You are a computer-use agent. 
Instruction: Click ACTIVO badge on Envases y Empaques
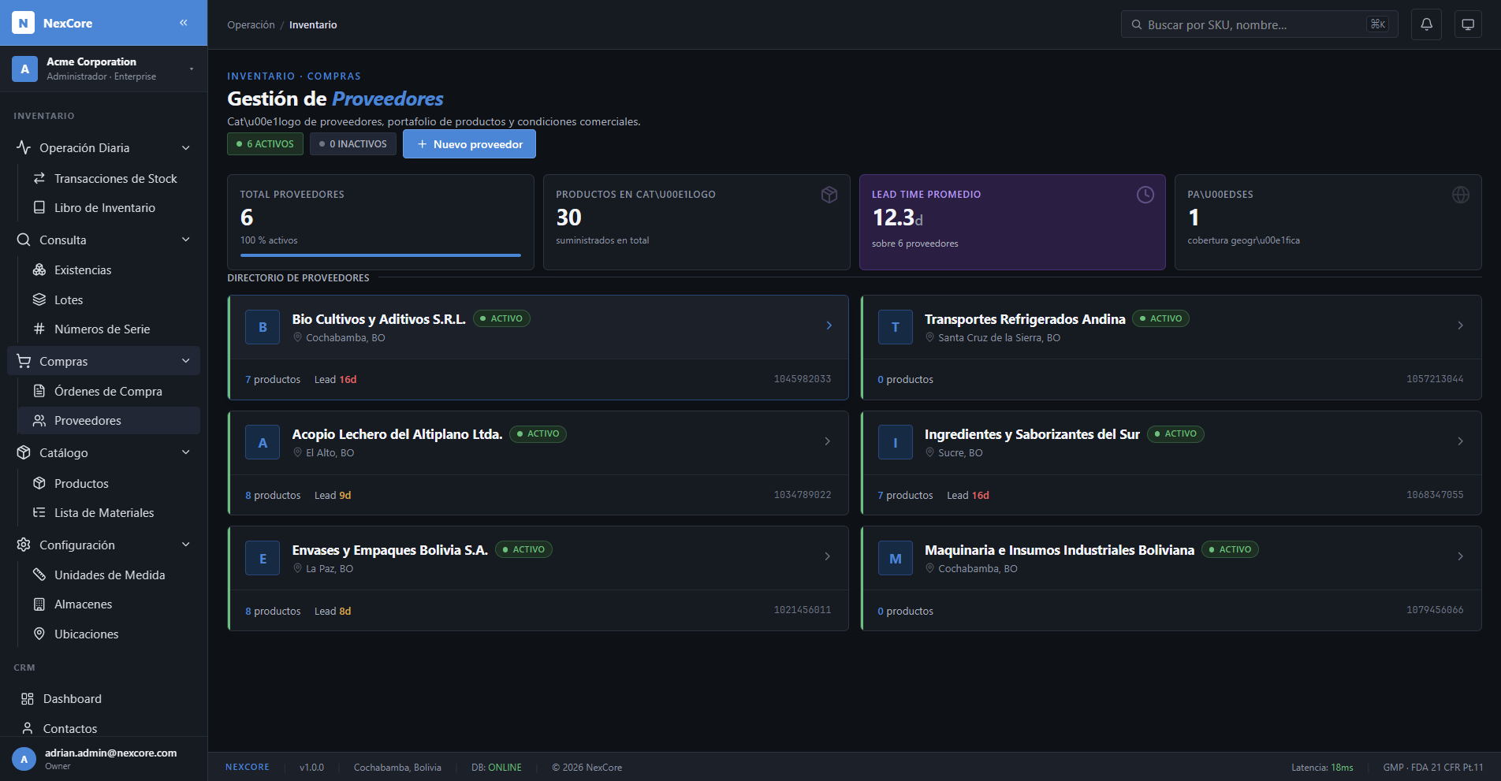(x=523, y=549)
